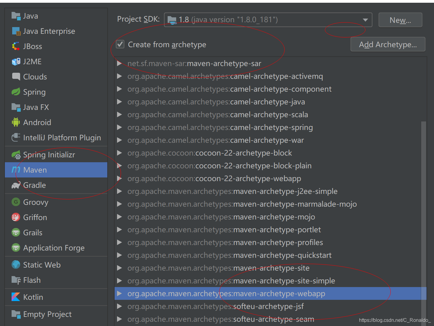This screenshot has height=326, width=434.
Task: Expand the softeu-archetype-jsf node
Action: [119, 307]
